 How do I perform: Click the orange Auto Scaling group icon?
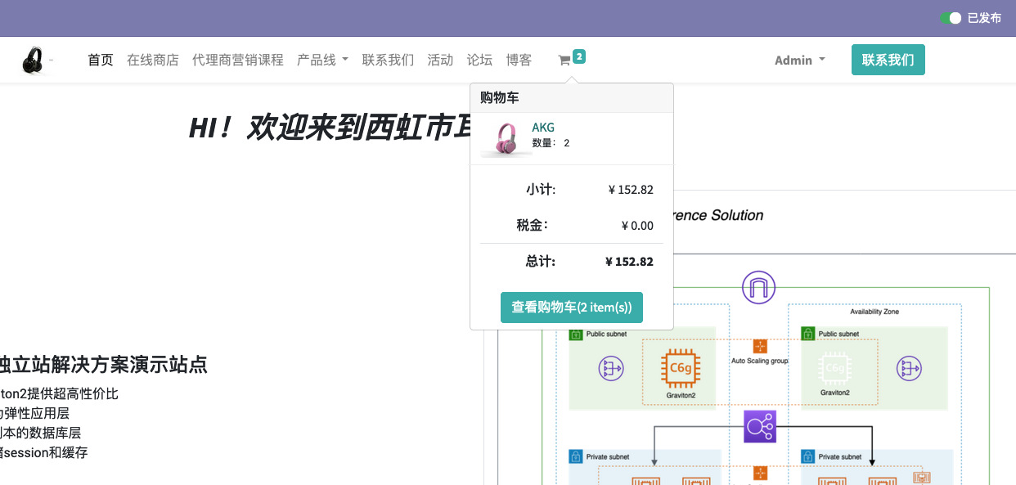760,346
